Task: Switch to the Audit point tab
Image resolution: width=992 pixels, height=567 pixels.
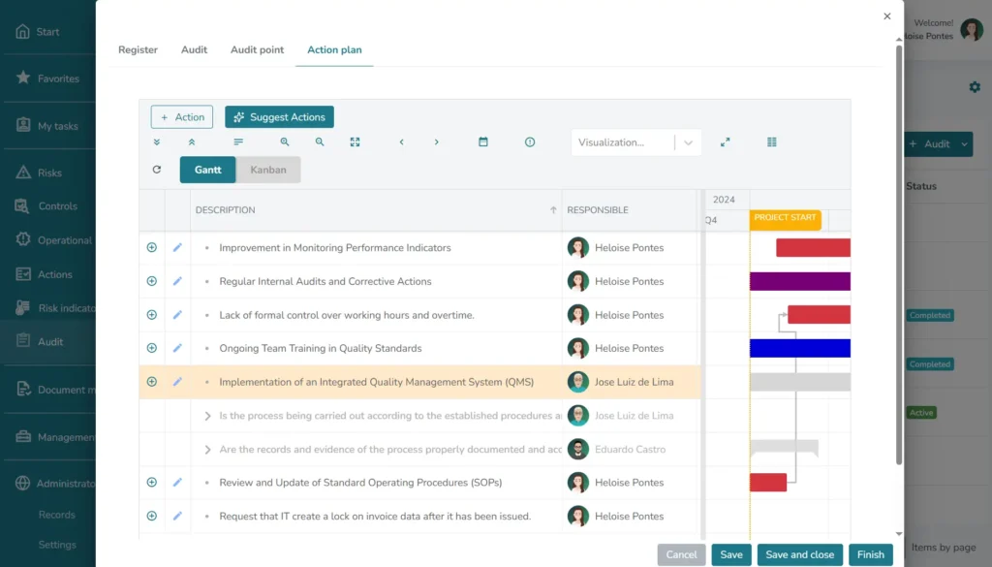Action: coord(257,49)
